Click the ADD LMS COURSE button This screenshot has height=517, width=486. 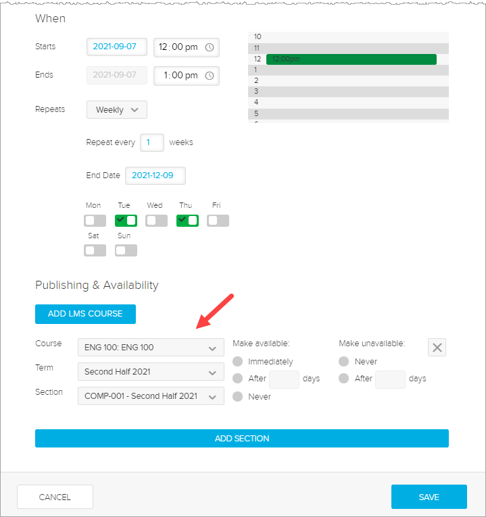85,314
